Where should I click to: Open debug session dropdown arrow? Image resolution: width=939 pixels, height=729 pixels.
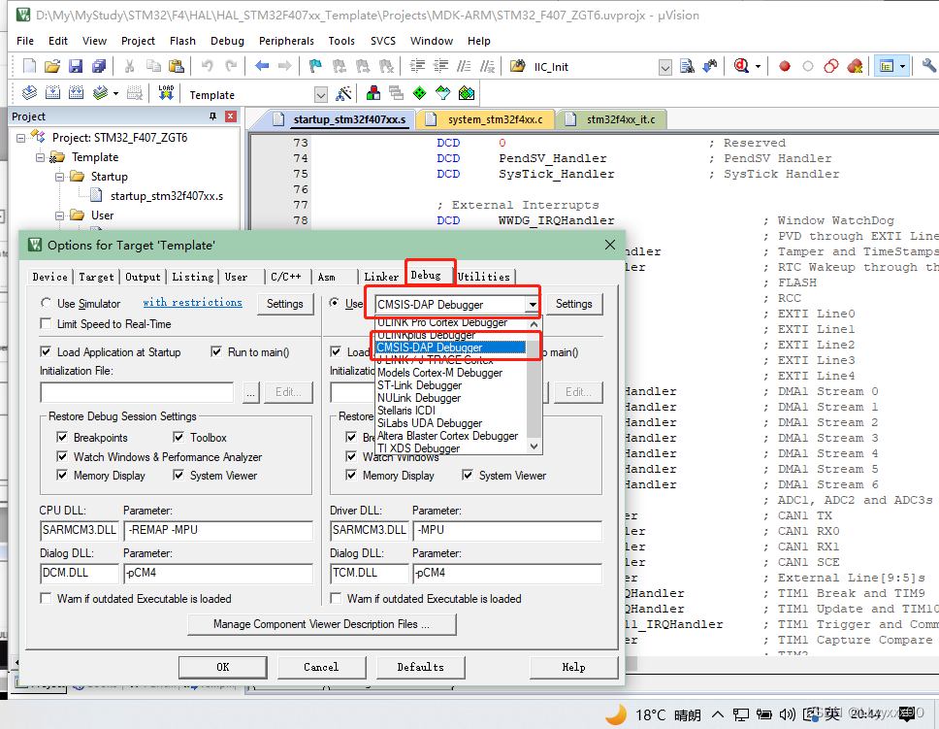tap(758, 67)
